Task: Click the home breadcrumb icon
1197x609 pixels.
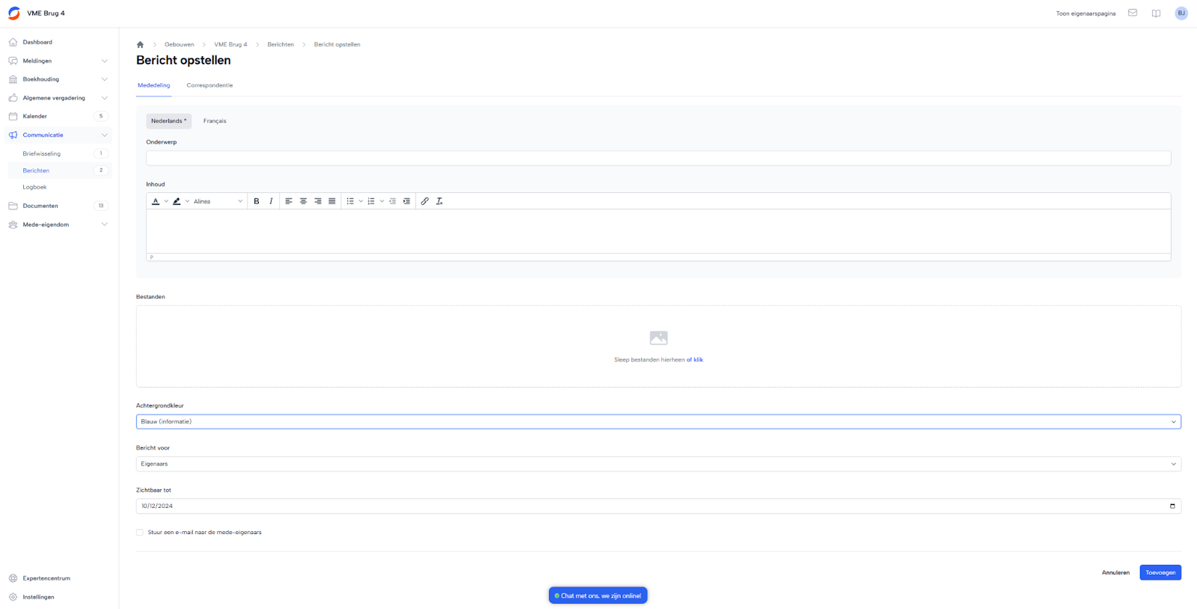Action: point(140,45)
